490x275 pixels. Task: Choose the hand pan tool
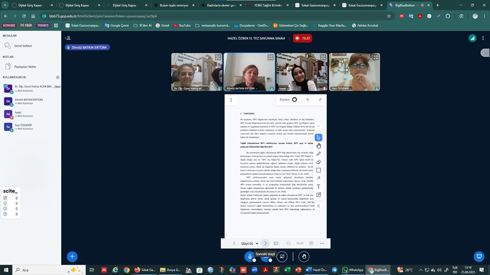[319, 146]
